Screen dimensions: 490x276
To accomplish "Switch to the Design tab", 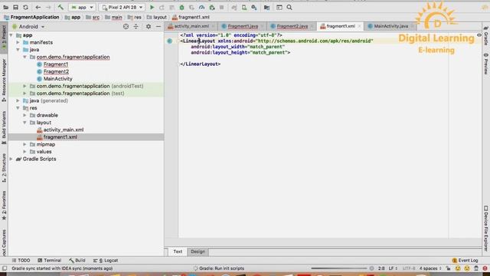I will coord(198,251).
